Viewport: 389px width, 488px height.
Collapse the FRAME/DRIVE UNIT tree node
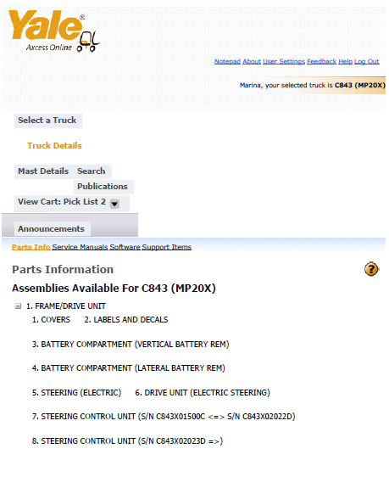point(18,306)
